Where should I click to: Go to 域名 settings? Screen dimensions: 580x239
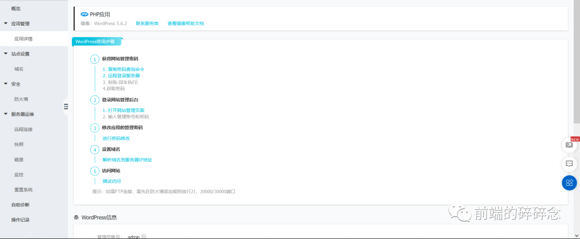pos(19,69)
